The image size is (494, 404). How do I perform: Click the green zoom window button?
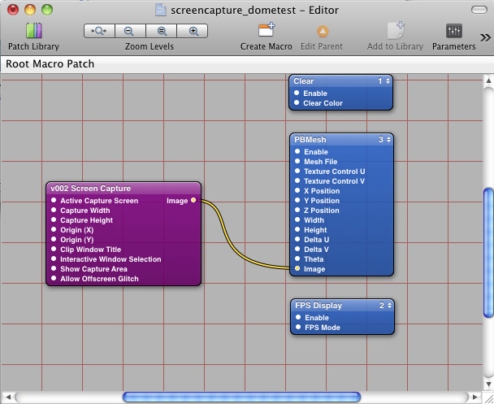click(47, 10)
